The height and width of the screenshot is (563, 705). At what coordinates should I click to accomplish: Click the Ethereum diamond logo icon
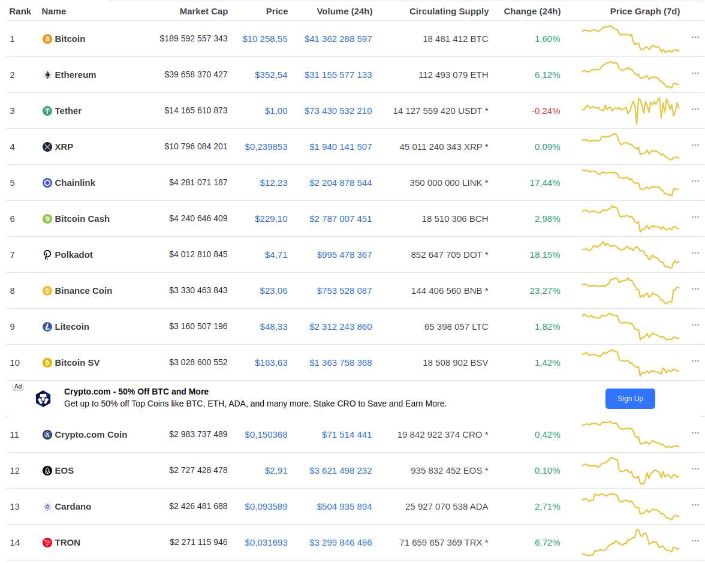click(47, 75)
